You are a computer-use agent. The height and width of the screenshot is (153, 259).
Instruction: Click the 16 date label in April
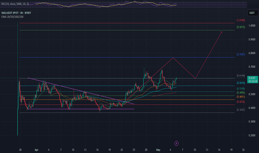point(97,150)
